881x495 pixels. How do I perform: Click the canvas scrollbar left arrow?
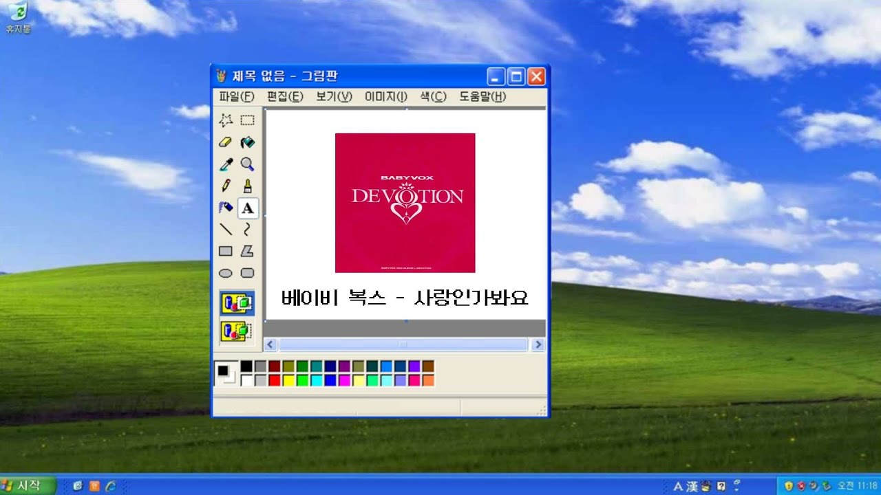[270, 344]
